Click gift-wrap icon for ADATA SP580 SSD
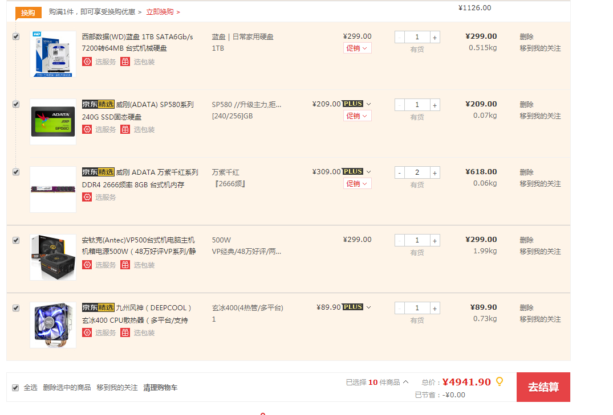This screenshot has width=613, height=415. pyautogui.click(x=125, y=129)
